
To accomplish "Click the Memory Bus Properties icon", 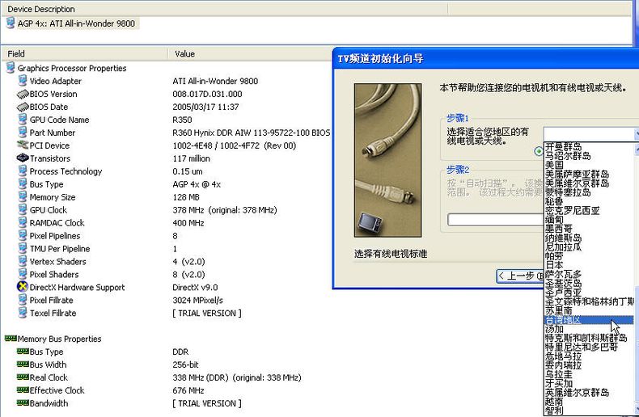I will click(x=11, y=338).
